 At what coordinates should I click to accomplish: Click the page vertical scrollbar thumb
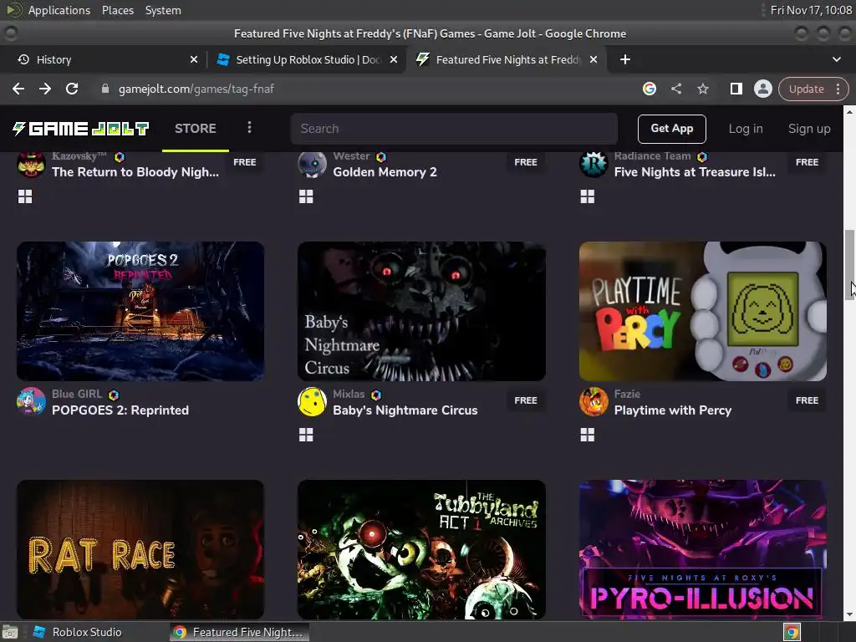(849, 265)
